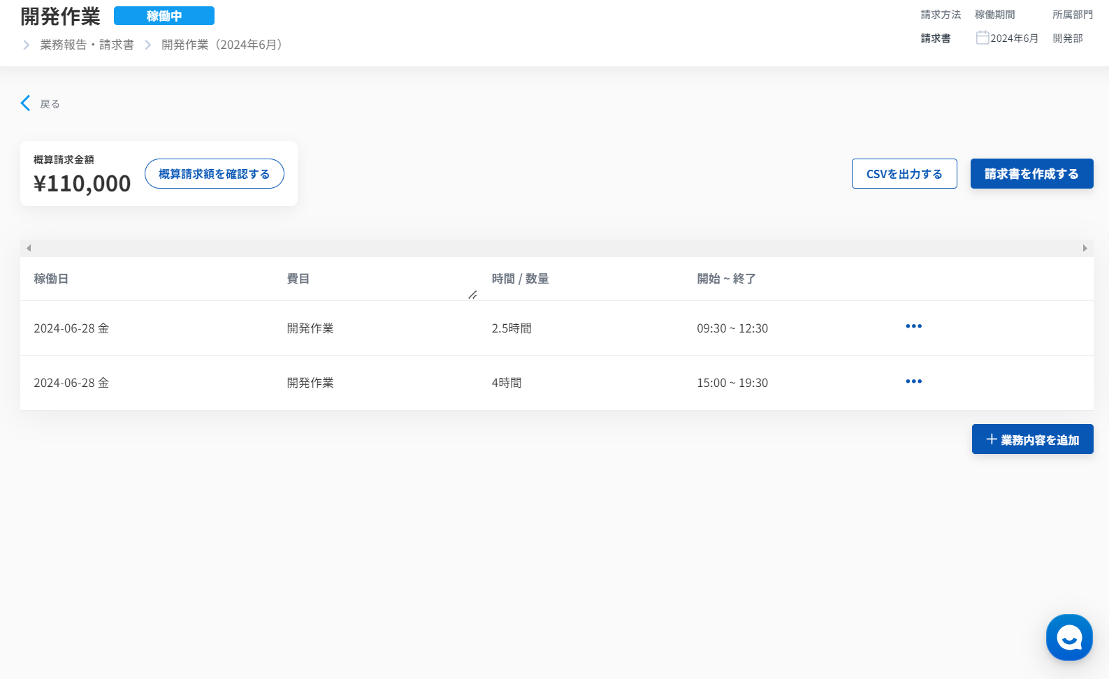Click the horizontal scrollbar track above table
The height and width of the screenshot is (679, 1109).
(x=556, y=248)
